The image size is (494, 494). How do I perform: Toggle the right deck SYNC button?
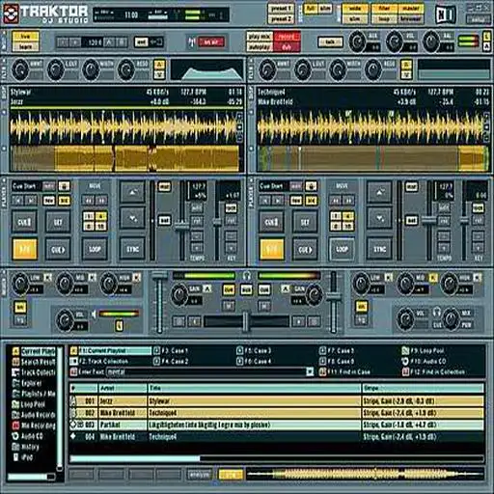[x=379, y=249]
